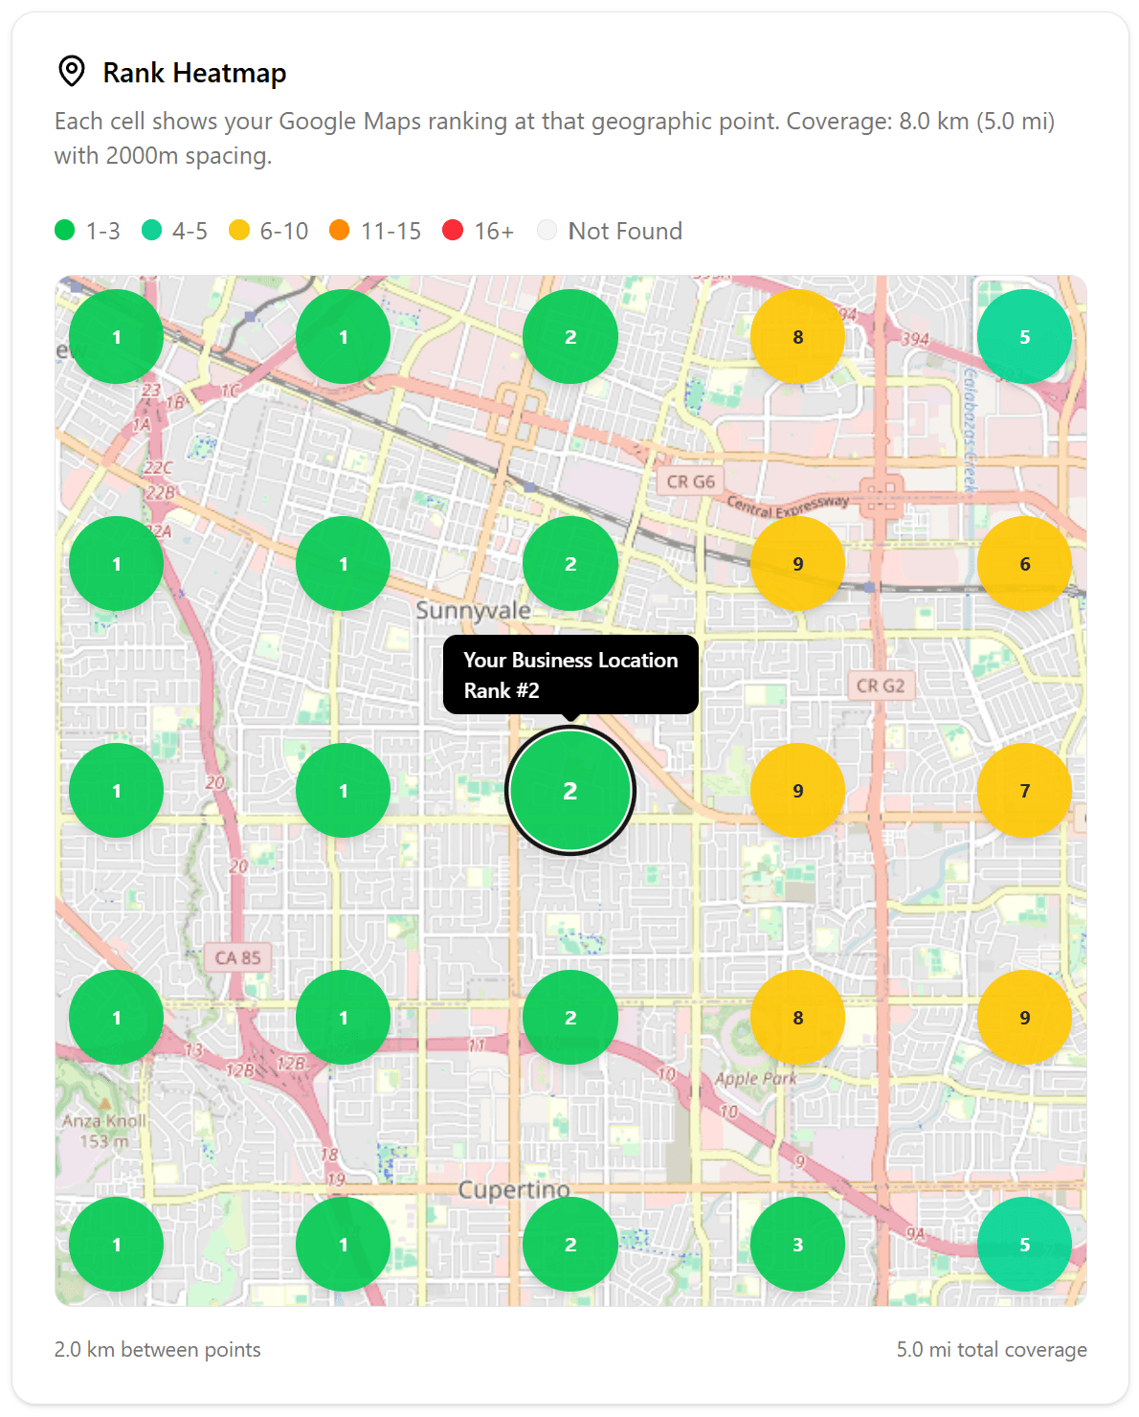Click the 2.0 km between points label
Screen dimensions: 1139x1417
click(x=157, y=1349)
